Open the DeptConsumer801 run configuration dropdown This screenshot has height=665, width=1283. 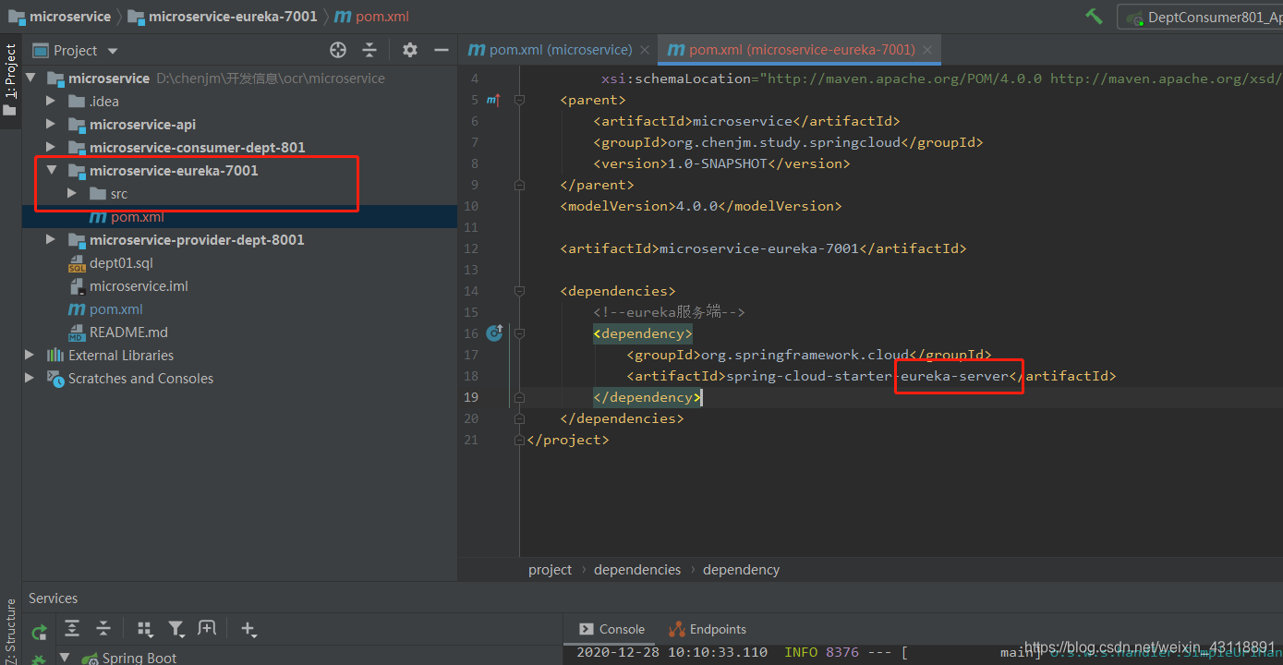pyautogui.click(x=1201, y=18)
